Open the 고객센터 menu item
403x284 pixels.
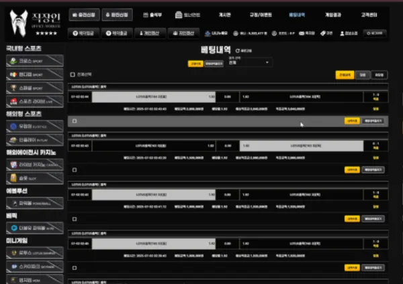click(x=369, y=15)
